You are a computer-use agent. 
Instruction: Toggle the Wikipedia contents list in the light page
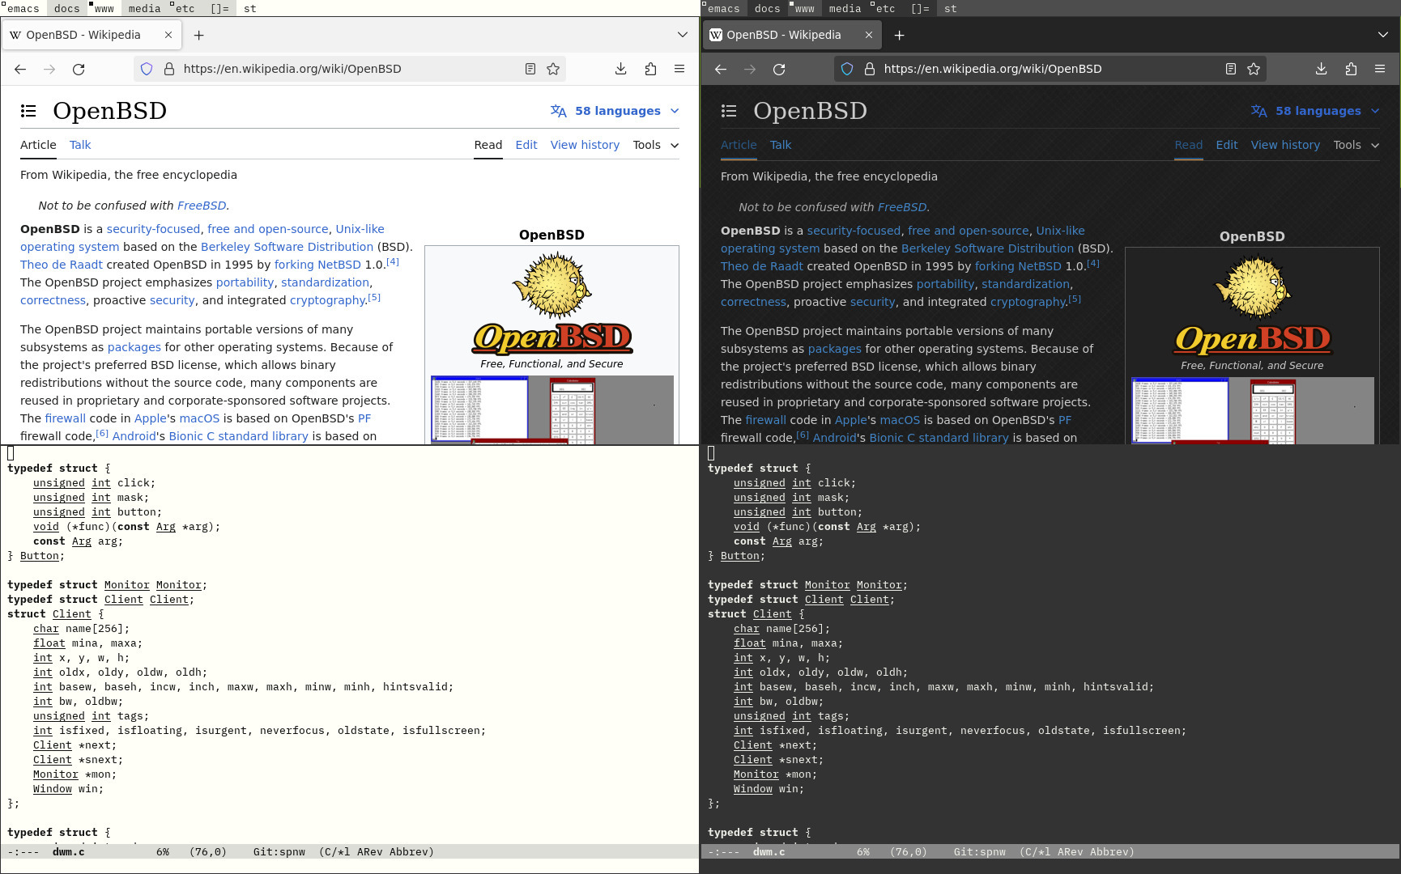pos(28,111)
